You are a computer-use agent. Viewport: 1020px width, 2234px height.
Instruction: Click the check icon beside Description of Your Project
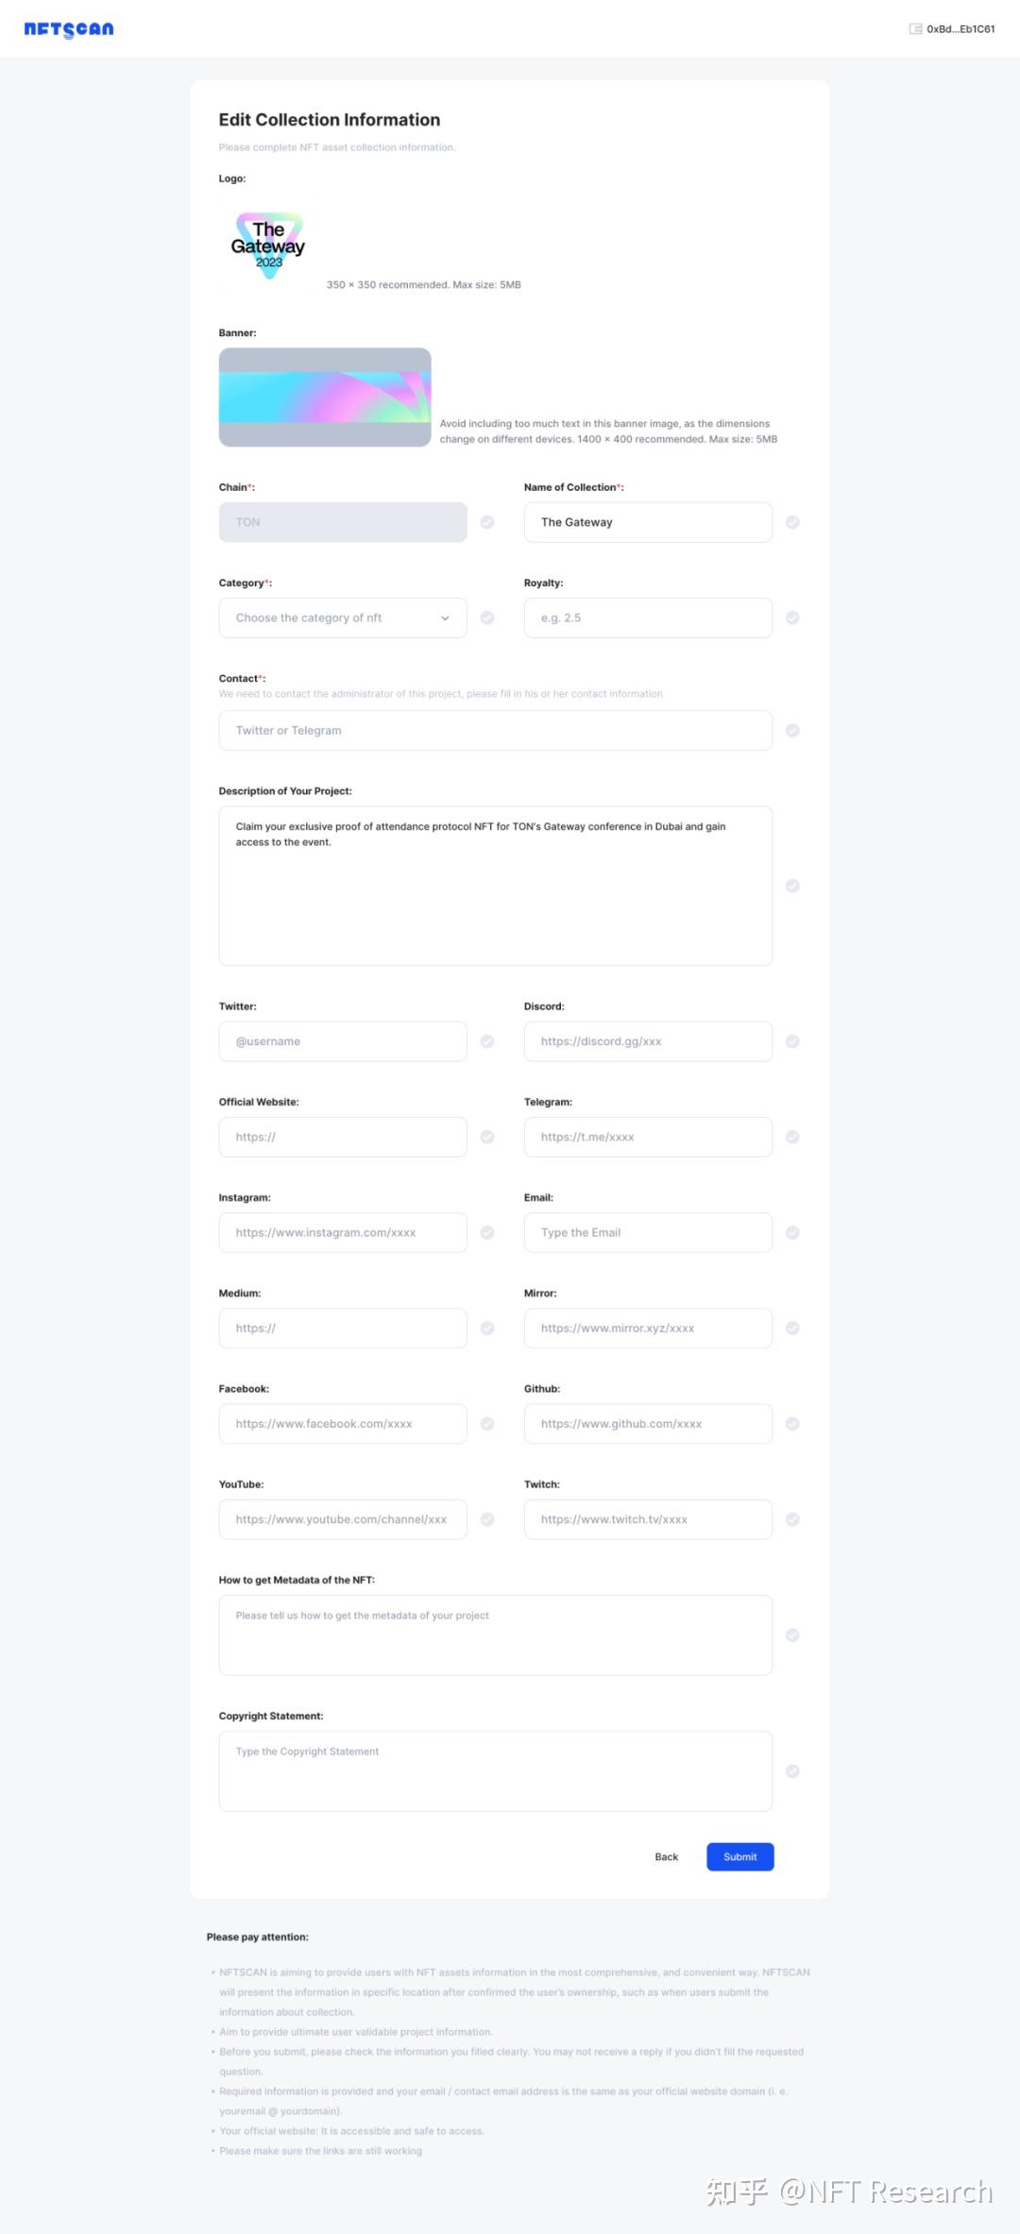tap(792, 886)
